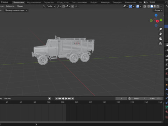
Task: Switch to material preview shading
Action: click(x=155, y=6)
